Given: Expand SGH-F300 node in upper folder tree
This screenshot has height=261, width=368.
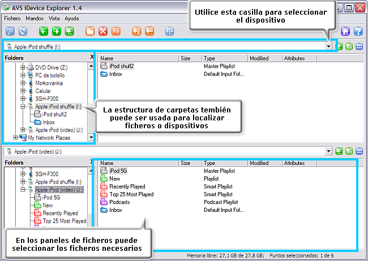Looking at the screenshot, I should tap(23, 99).
